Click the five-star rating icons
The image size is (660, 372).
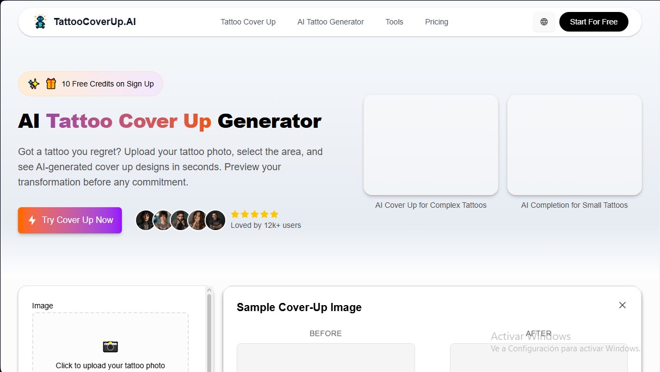255,214
